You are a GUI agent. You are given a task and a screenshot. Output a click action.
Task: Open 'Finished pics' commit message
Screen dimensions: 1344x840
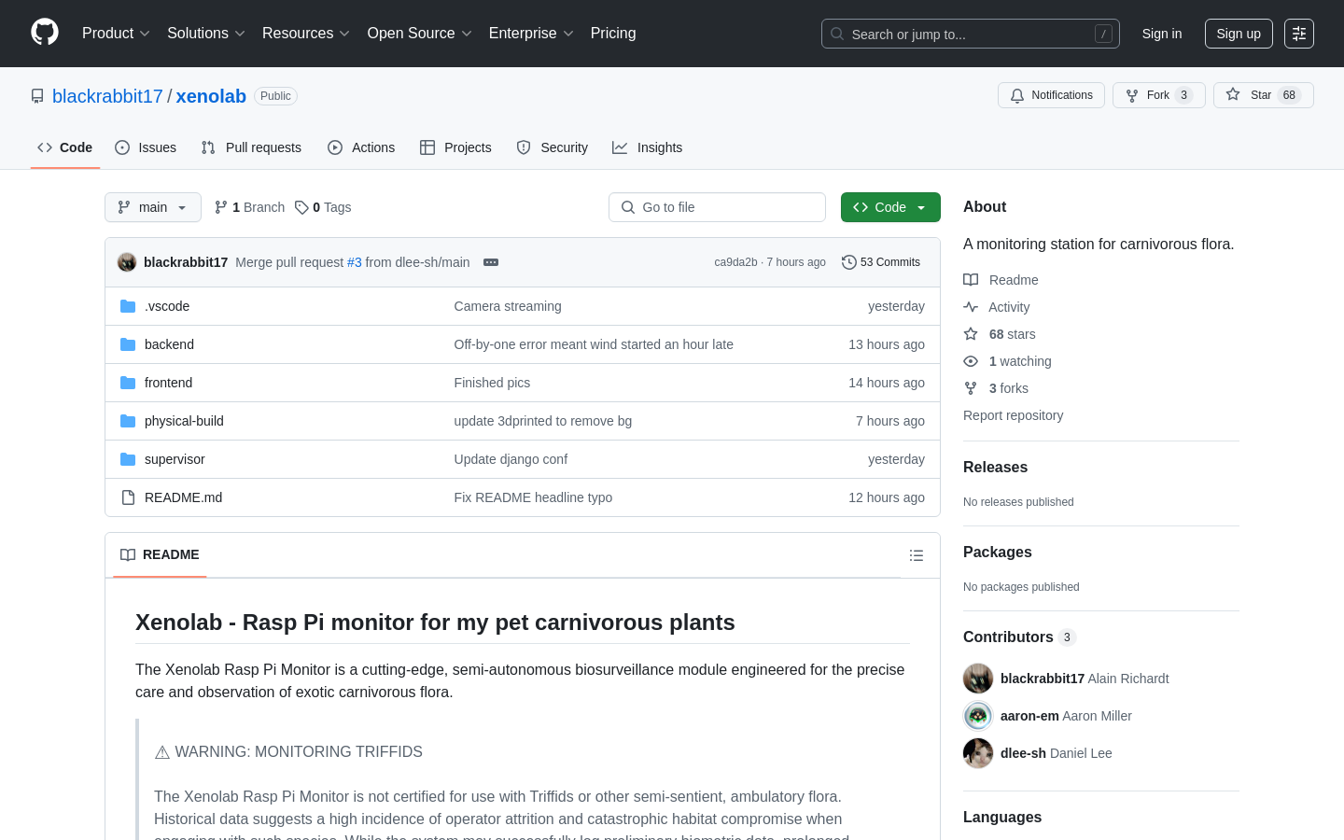pos(492,383)
